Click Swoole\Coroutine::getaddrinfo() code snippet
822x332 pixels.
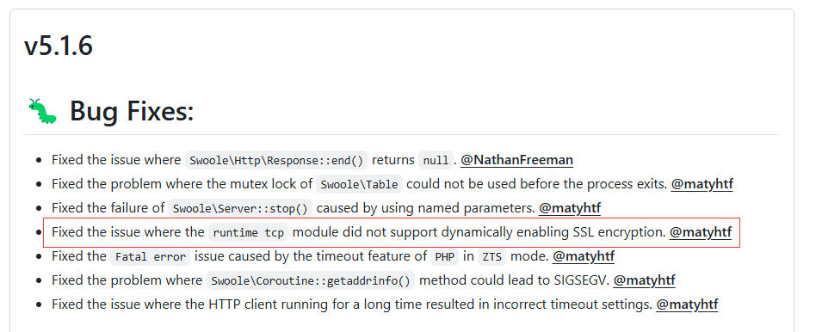pos(311,280)
